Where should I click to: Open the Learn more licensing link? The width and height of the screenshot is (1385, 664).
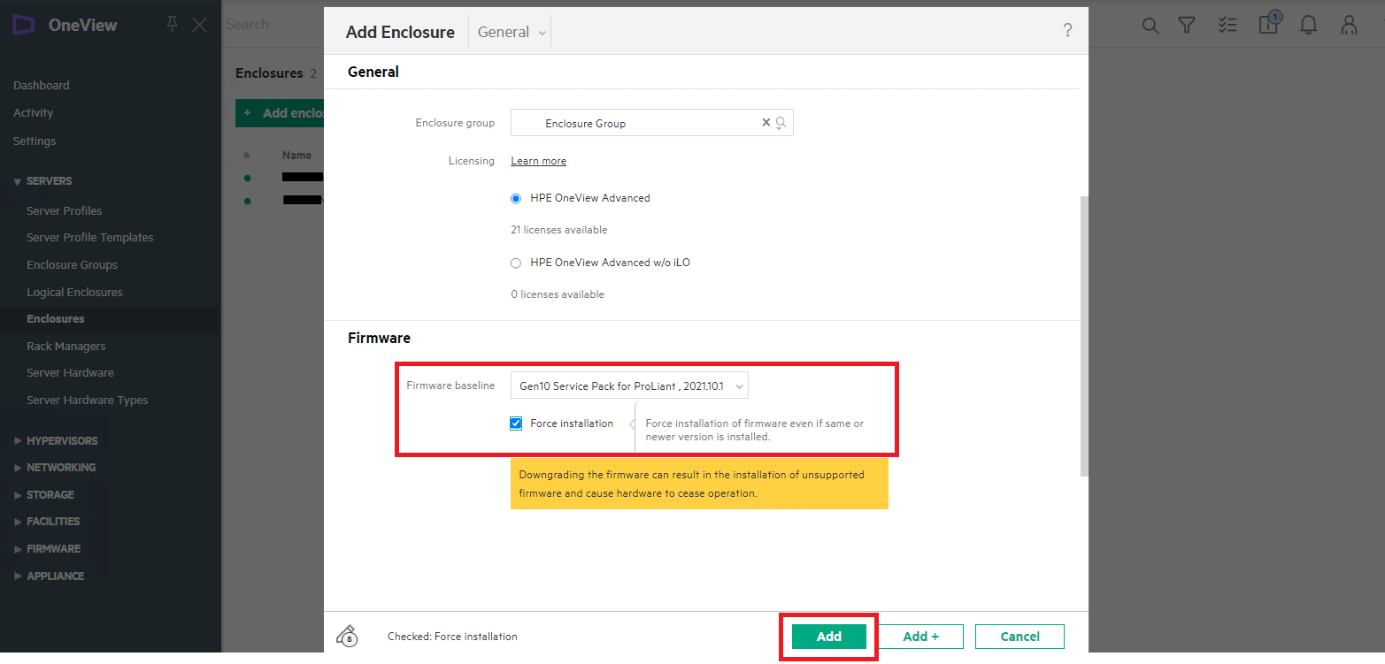(538, 161)
